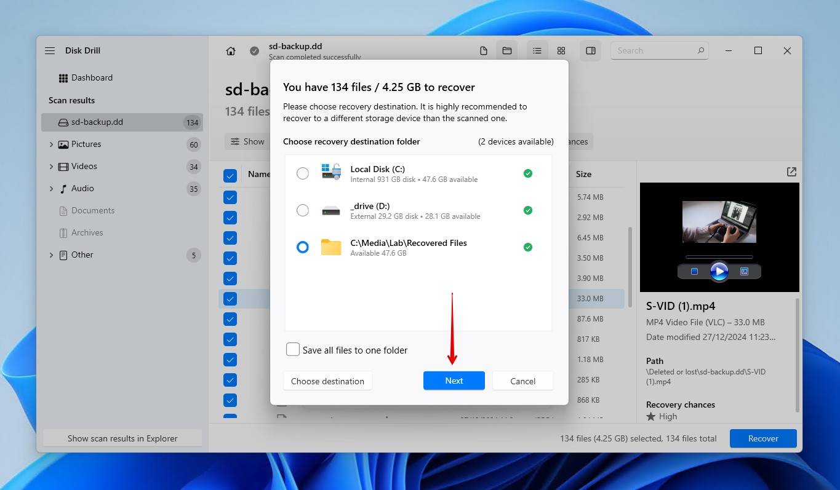The image size is (840, 490).
Task: Click Choose destination
Action: (327, 381)
